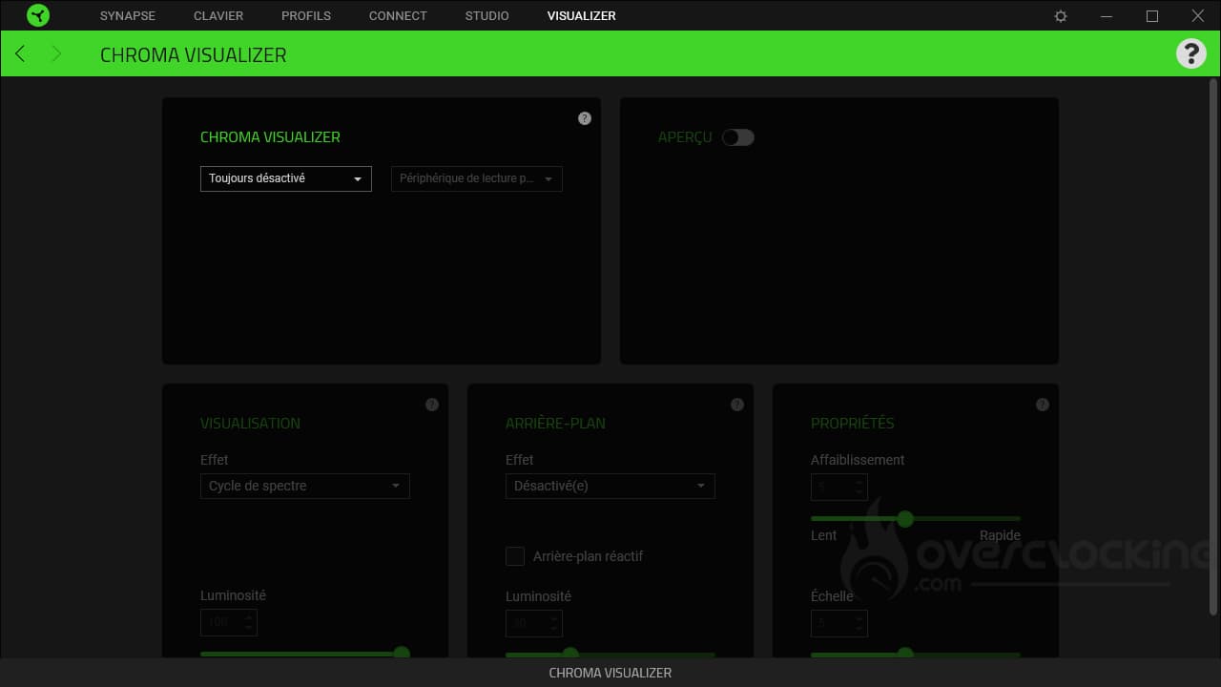Adjust the Échelle slider handle
The image size is (1221, 687).
pyautogui.click(x=905, y=653)
